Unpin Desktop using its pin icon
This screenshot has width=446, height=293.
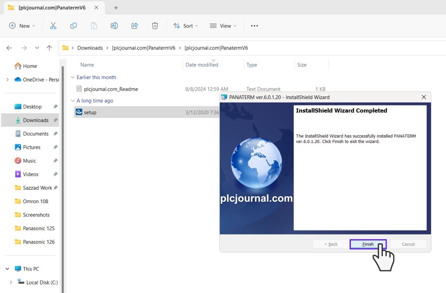(x=55, y=107)
